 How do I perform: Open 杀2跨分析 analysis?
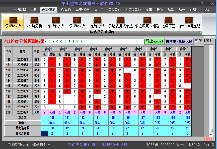(56, 22)
